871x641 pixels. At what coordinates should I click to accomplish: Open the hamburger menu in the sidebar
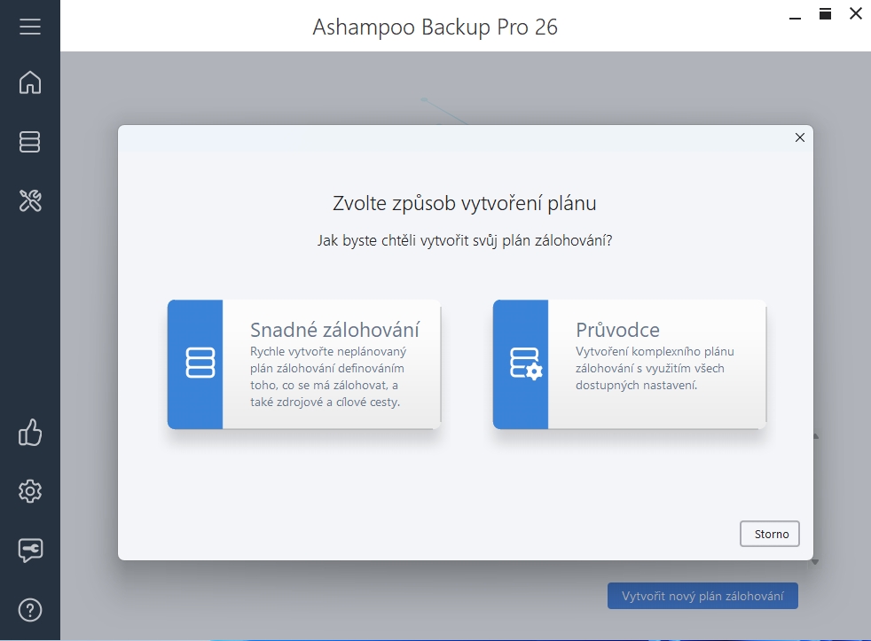tap(30, 27)
